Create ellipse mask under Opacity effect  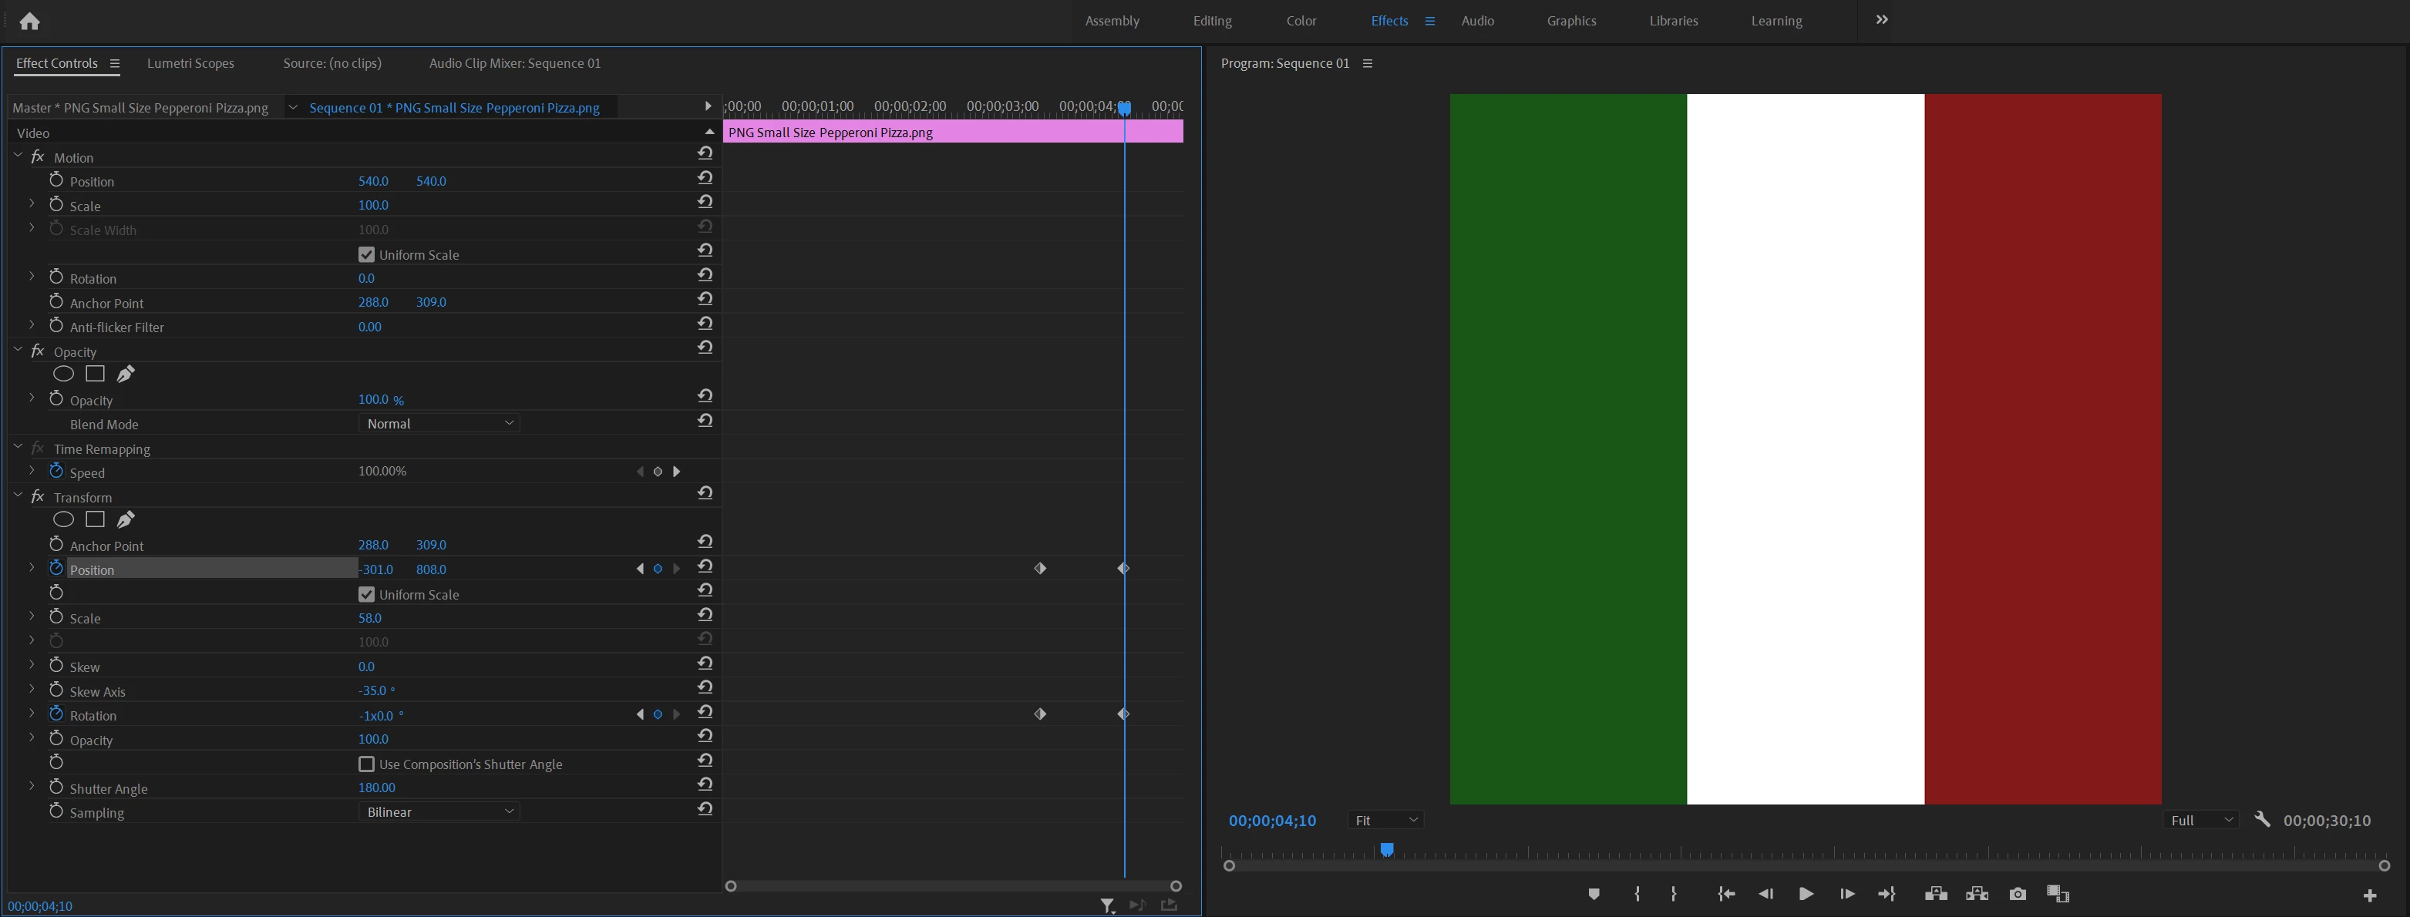(x=64, y=374)
